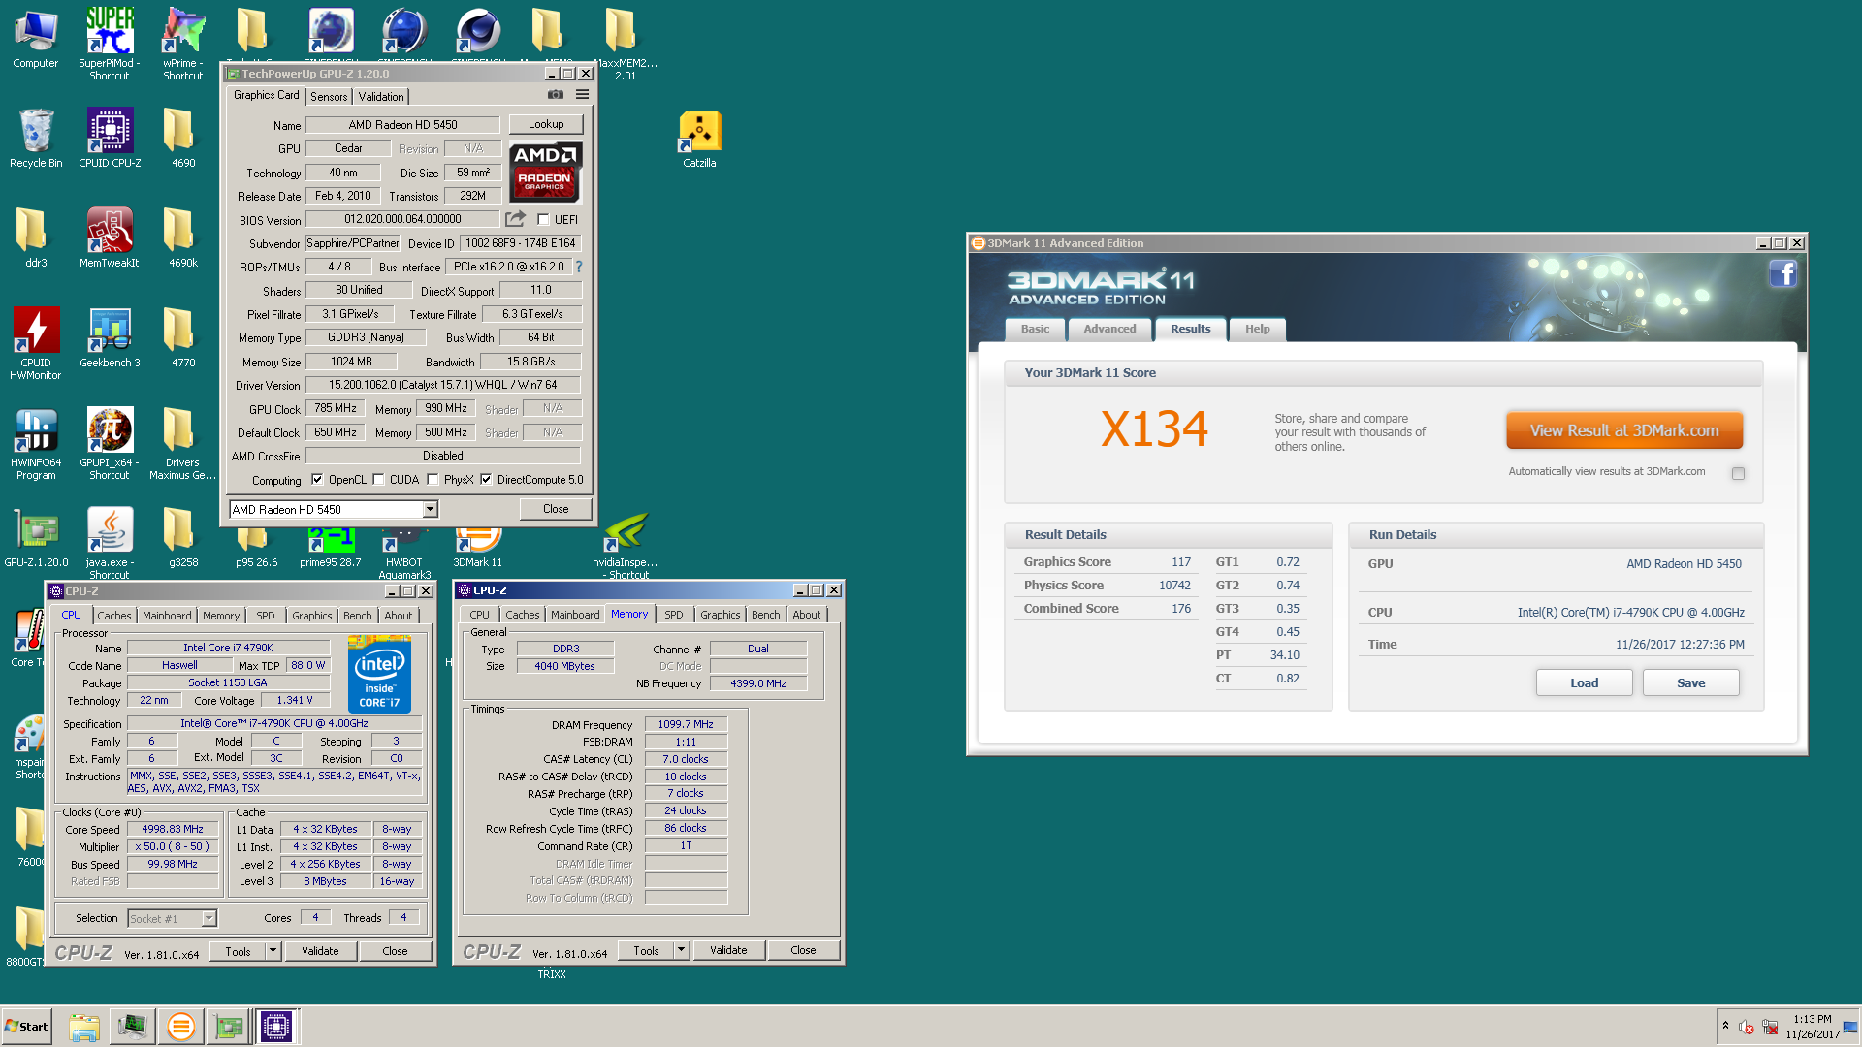Switch to the Advanced tab in 3DMark 11
This screenshot has height=1047, width=1862.
pos(1109,329)
